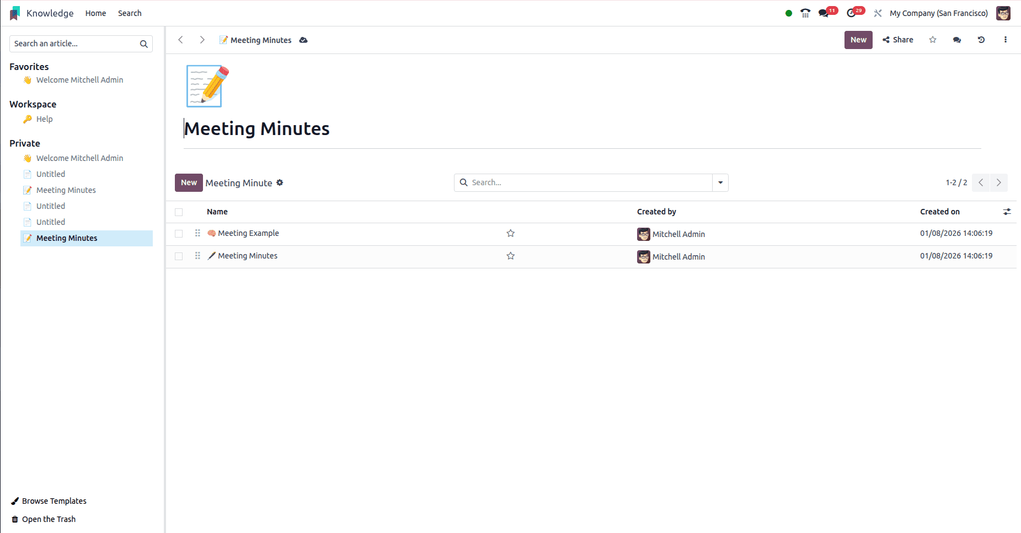Click the Meeting Minute embedded view title

coord(239,183)
